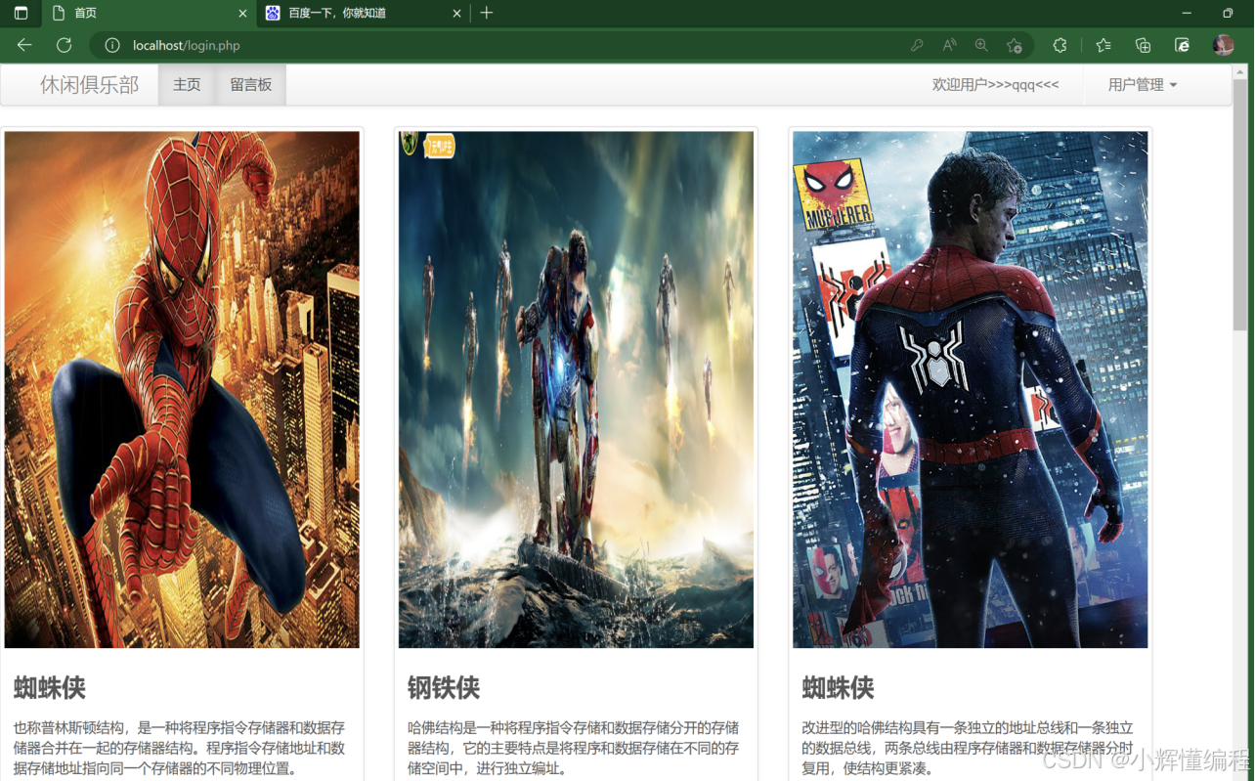
Task: Open the Favorites list
Action: click(x=1104, y=45)
